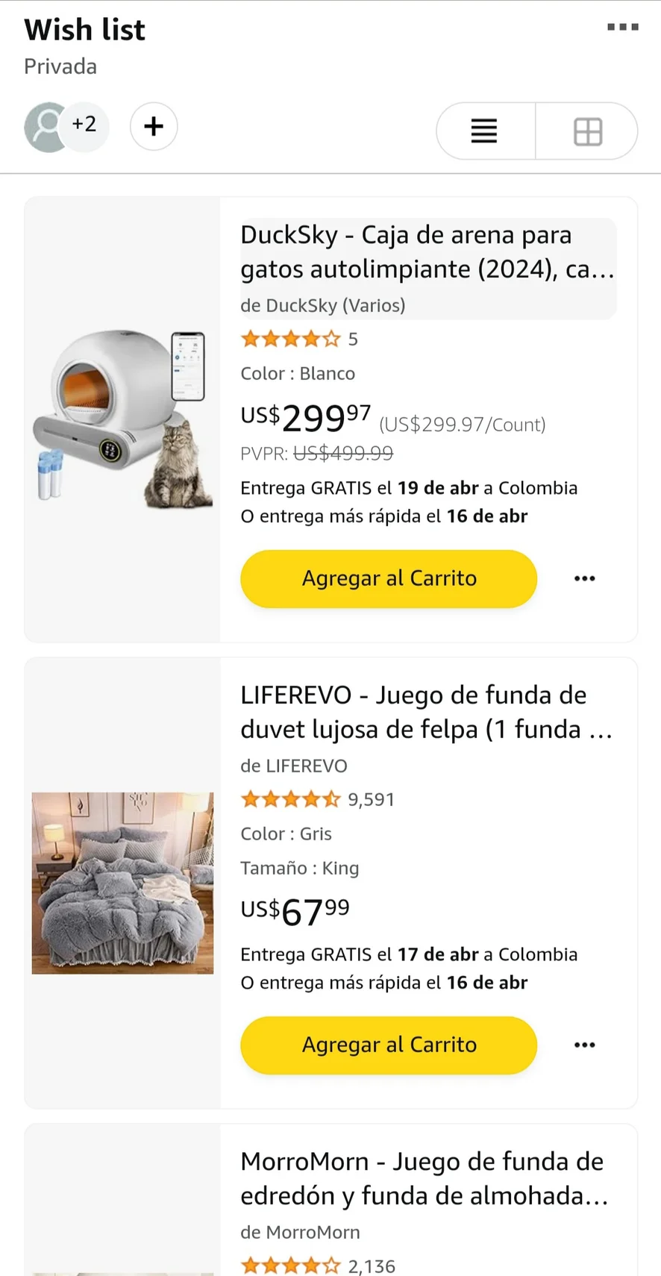
Task: View DuckSky litter box product image
Action: (122, 416)
